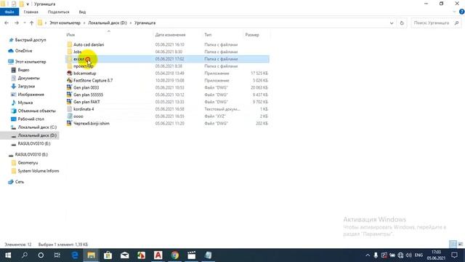
Task: Select the FastStone Capture 8.7 application icon
Action: (70, 80)
